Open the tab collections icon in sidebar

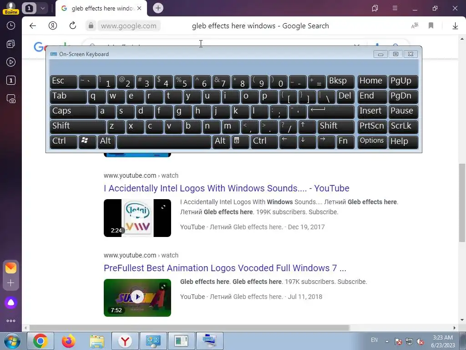tap(11, 44)
